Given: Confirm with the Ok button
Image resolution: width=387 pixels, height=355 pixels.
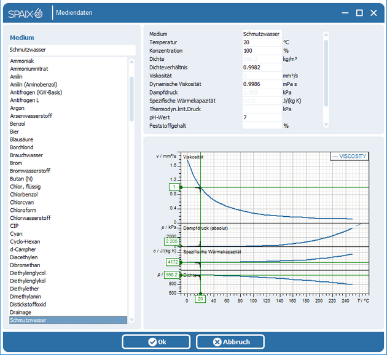Looking at the screenshot, I should click(156, 341).
